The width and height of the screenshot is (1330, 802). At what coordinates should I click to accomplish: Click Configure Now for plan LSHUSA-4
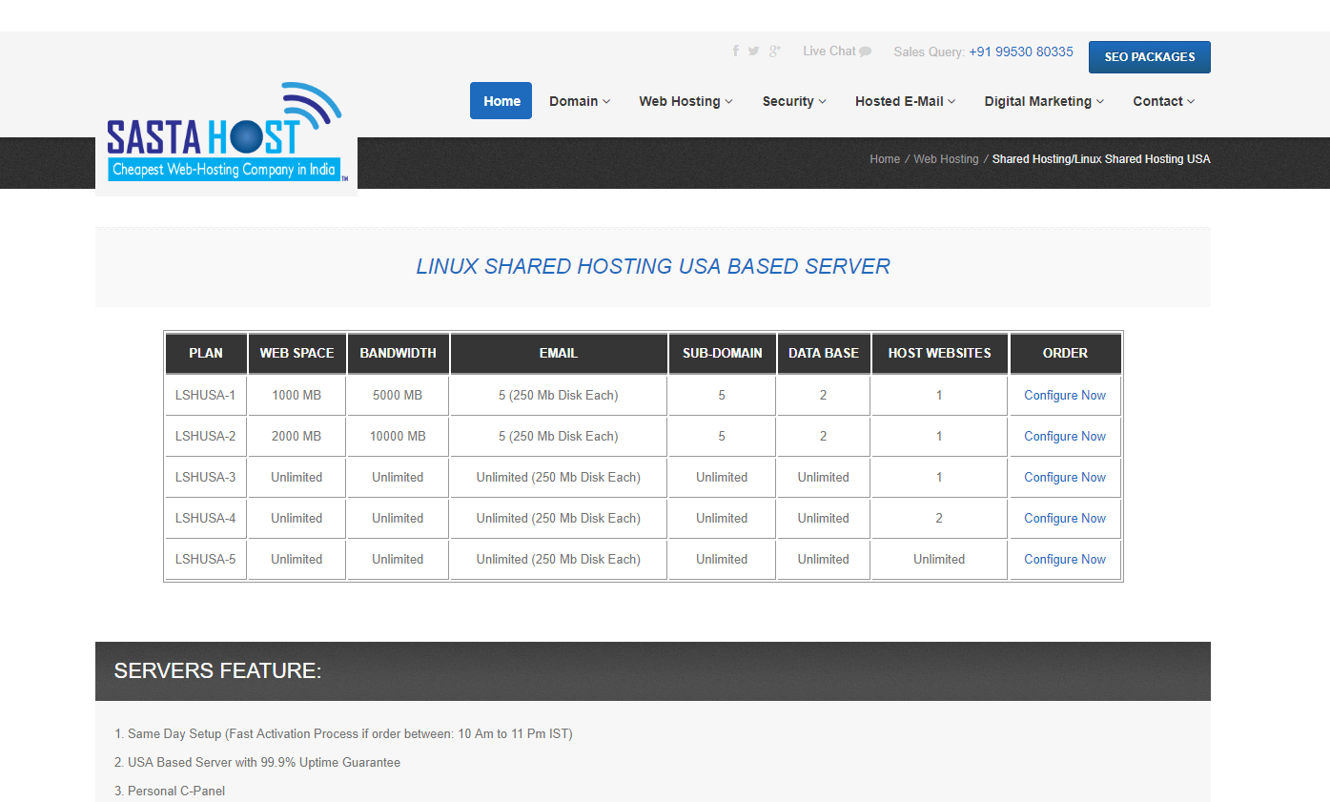point(1065,518)
